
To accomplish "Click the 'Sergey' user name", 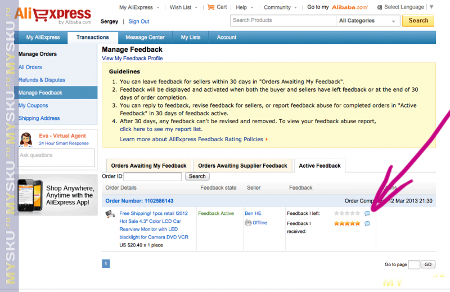I will point(109,21).
